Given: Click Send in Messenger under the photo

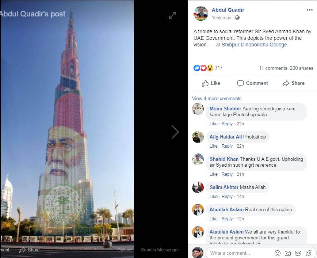Looking at the screenshot, I should [160, 250].
